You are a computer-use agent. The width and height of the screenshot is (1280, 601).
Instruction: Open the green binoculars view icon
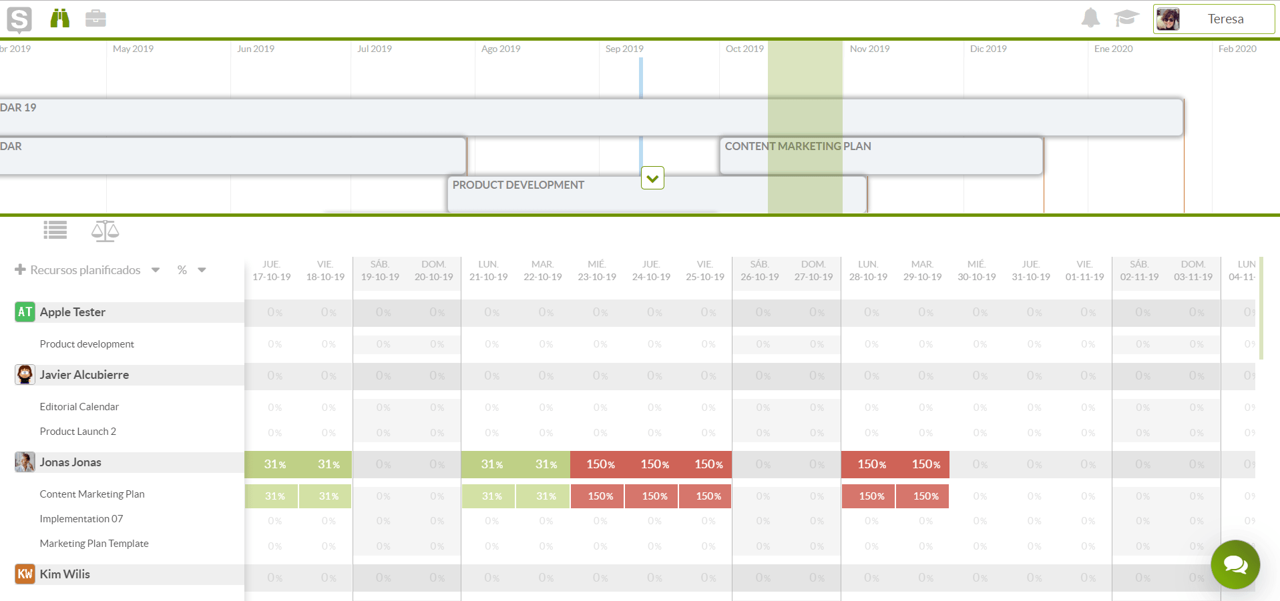(60, 18)
